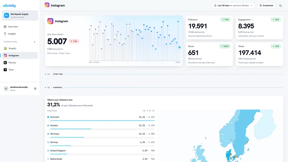This screenshot has height=162, width=288.
Task: Click the 8.395 engagement value
Action: point(246,26)
